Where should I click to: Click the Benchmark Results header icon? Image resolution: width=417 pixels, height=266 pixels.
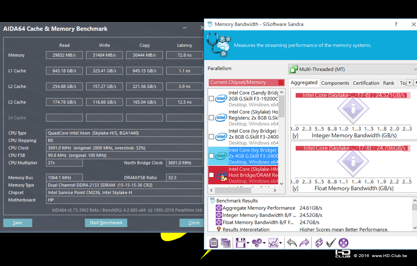pos(213,201)
